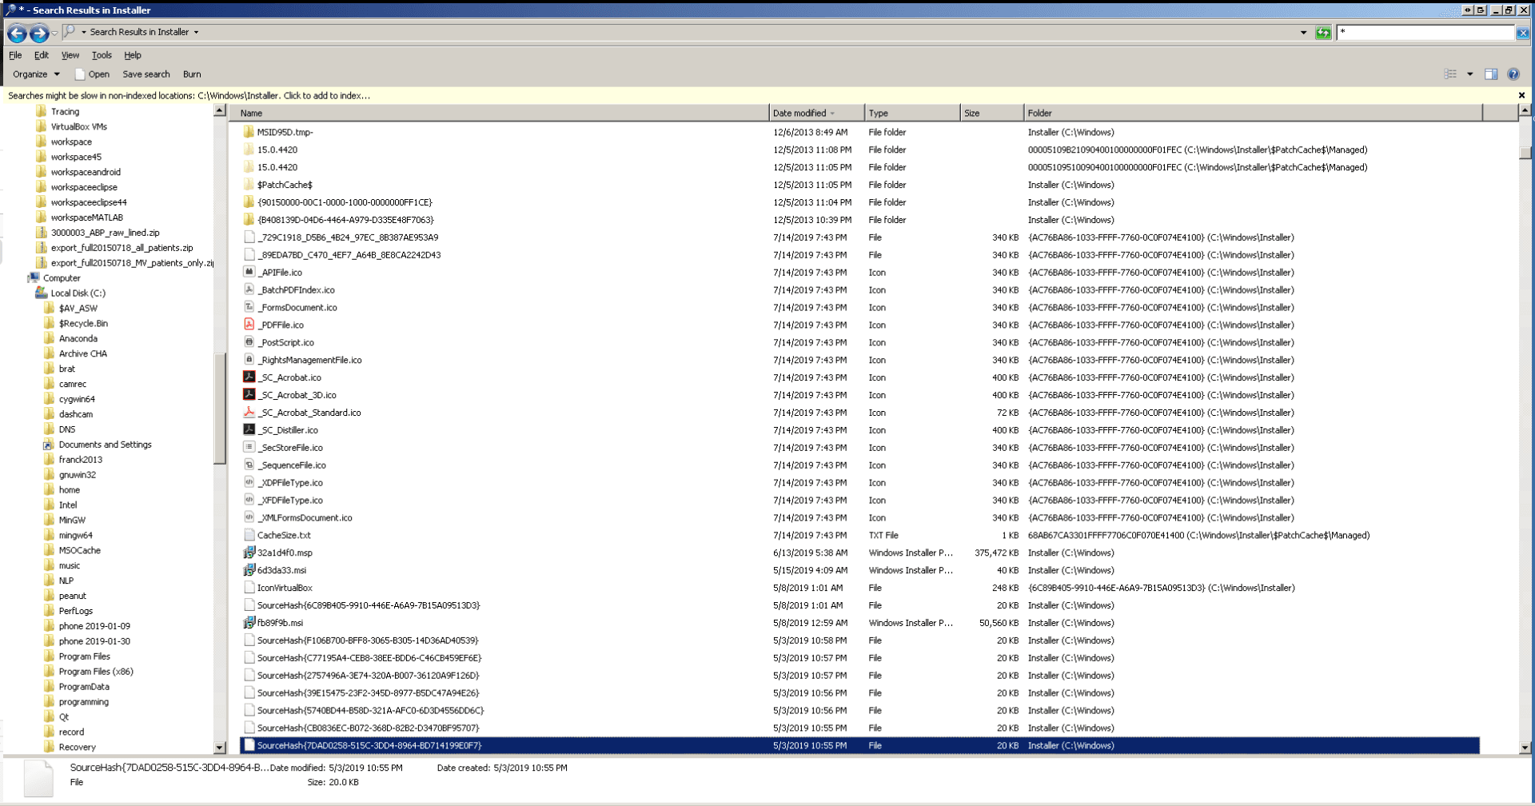Go back with the Back arrow button
Viewport: 1535px width, 806px height.
pyautogui.click(x=17, y=33)
